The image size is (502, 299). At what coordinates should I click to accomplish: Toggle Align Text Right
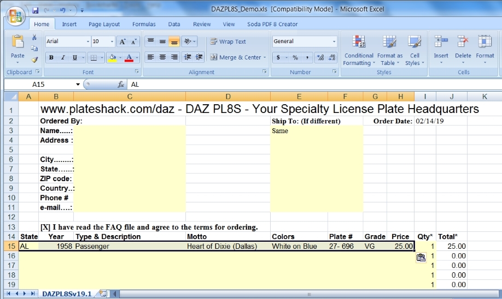(x=174, y=57)
